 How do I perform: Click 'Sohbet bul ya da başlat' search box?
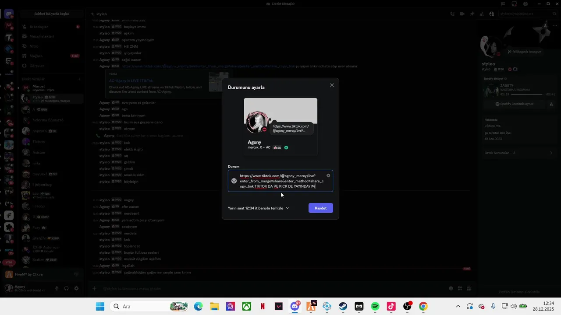point(52,14)
